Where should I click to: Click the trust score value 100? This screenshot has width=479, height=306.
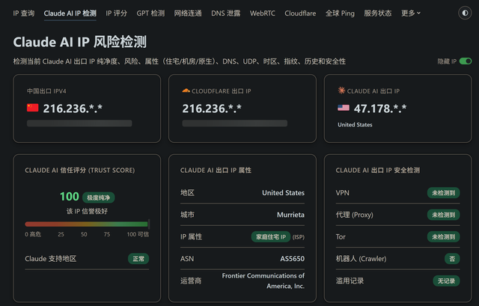70,196
